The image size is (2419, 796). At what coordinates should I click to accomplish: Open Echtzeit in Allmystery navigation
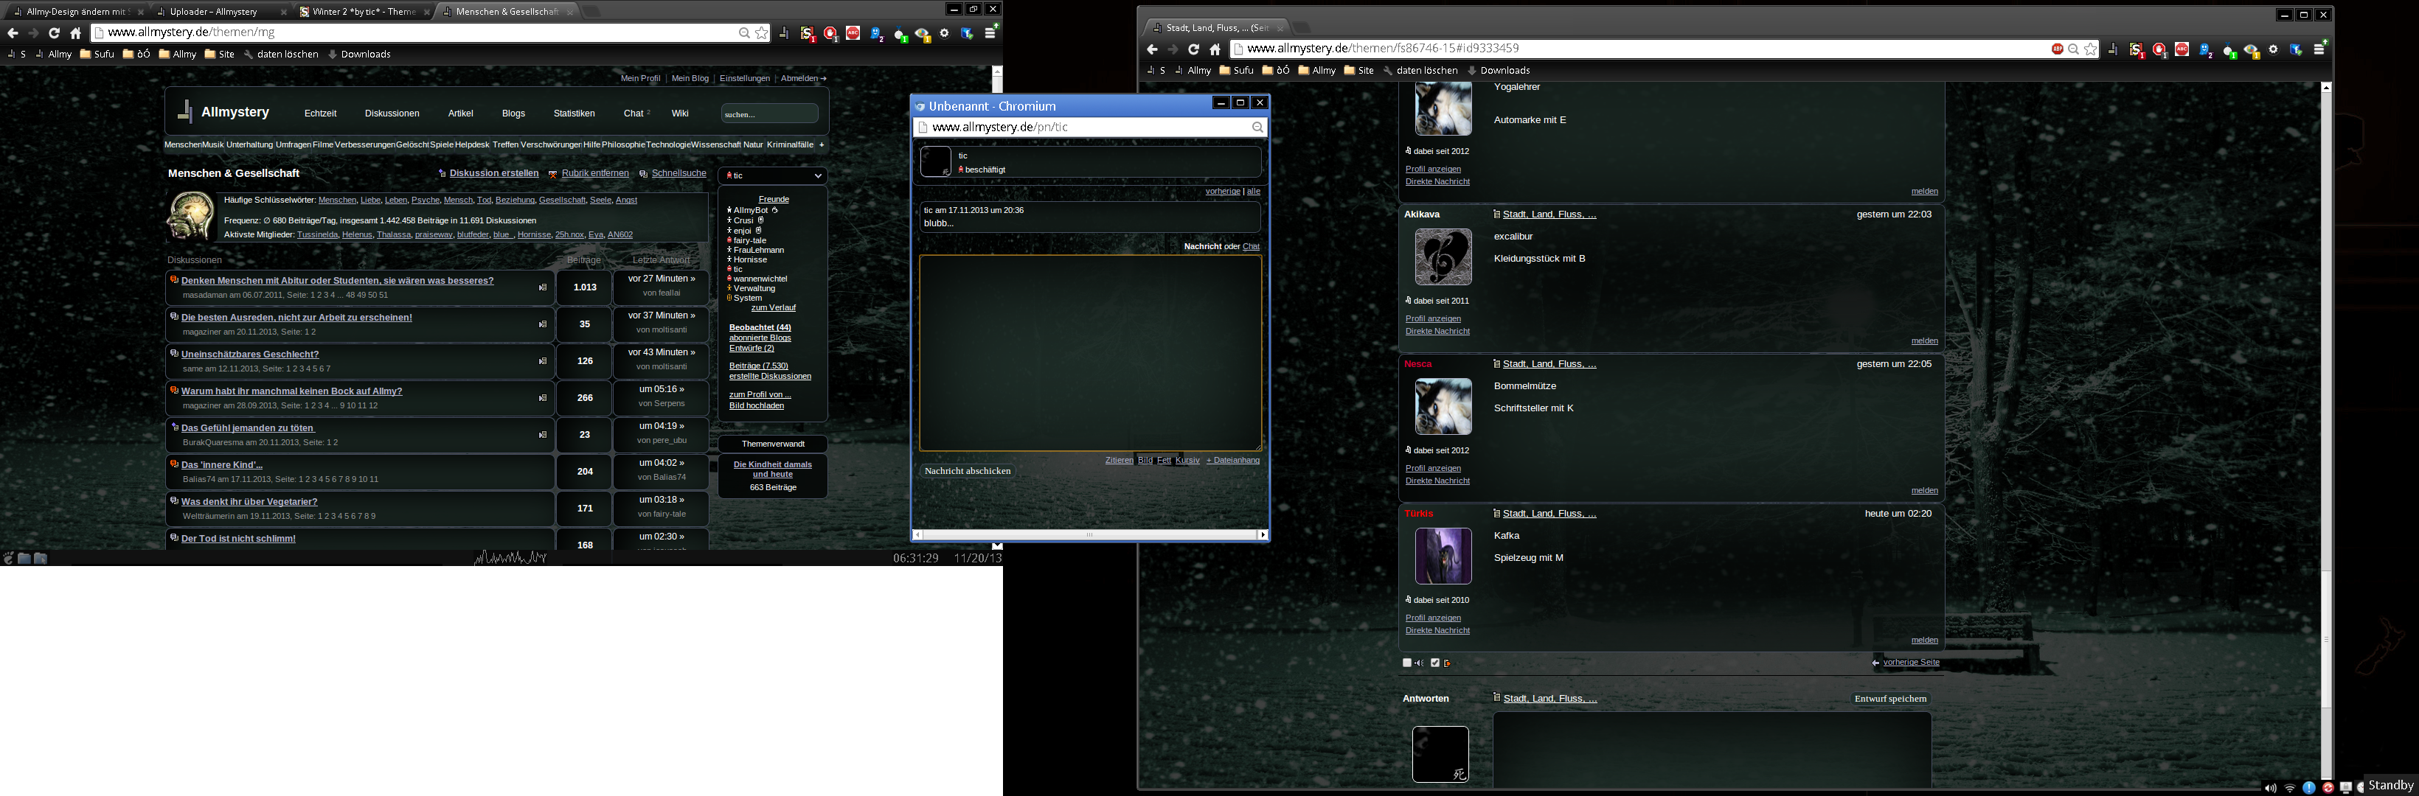[320, 114]
